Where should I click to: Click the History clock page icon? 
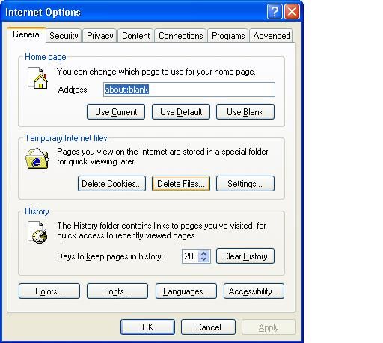(37, 232)
